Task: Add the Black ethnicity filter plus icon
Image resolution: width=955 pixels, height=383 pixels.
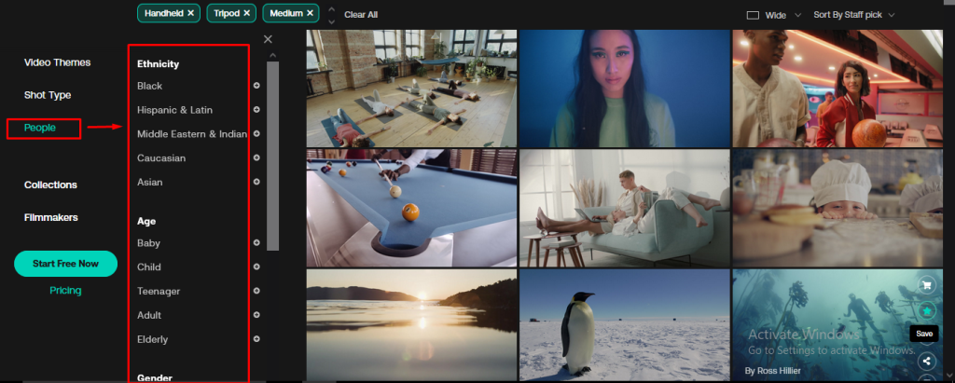Action: click(256, 86)
